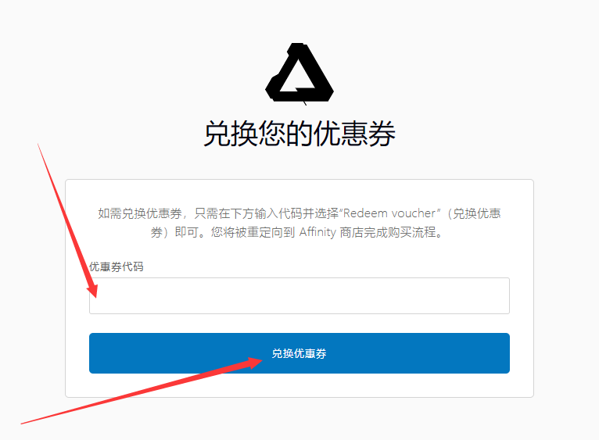Click the word Affinity in the instructions
The width and height of the screenshot is (599, 440).
[317, 232]
